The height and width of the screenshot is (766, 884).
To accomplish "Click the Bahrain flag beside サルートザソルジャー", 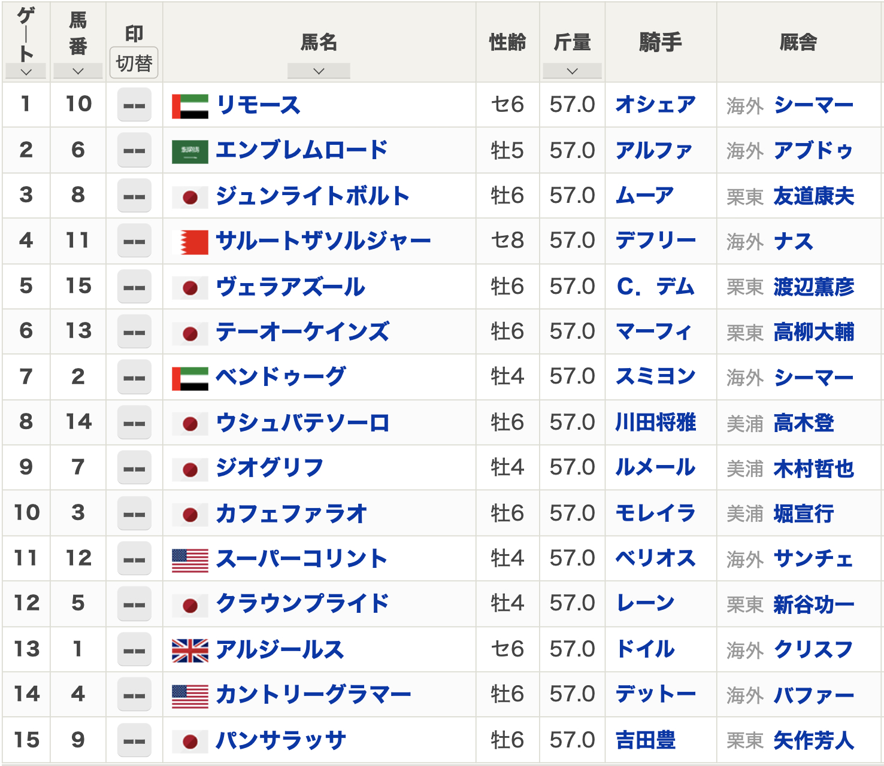I will (190, 242).
